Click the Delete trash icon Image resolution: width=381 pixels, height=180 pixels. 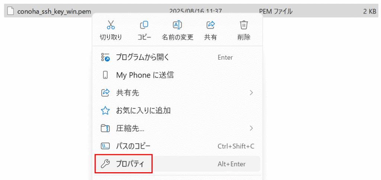[244, 25]
